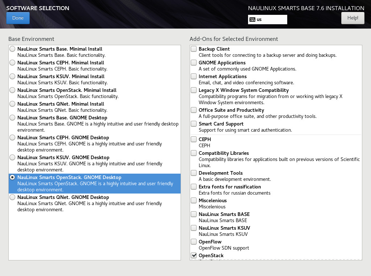Select NauLinux Smarts QNet. GNOME Desktop
Image resolution: width=371 pixels, height=276 pixels.
(x=13, y=197)
